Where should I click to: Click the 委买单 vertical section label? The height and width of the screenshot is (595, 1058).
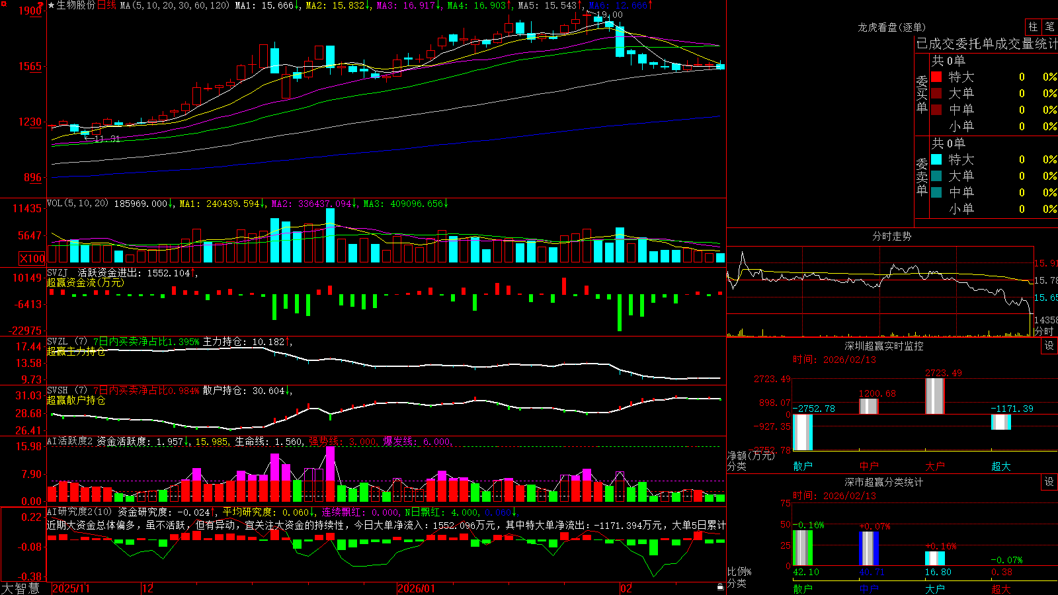(x=922, y=95)
